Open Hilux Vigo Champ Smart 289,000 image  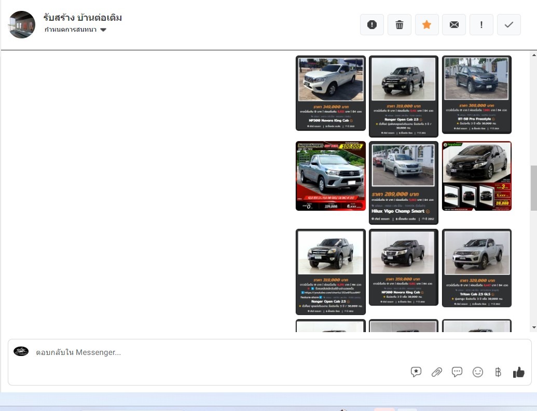pyautogui.click(x=404, y=183)
